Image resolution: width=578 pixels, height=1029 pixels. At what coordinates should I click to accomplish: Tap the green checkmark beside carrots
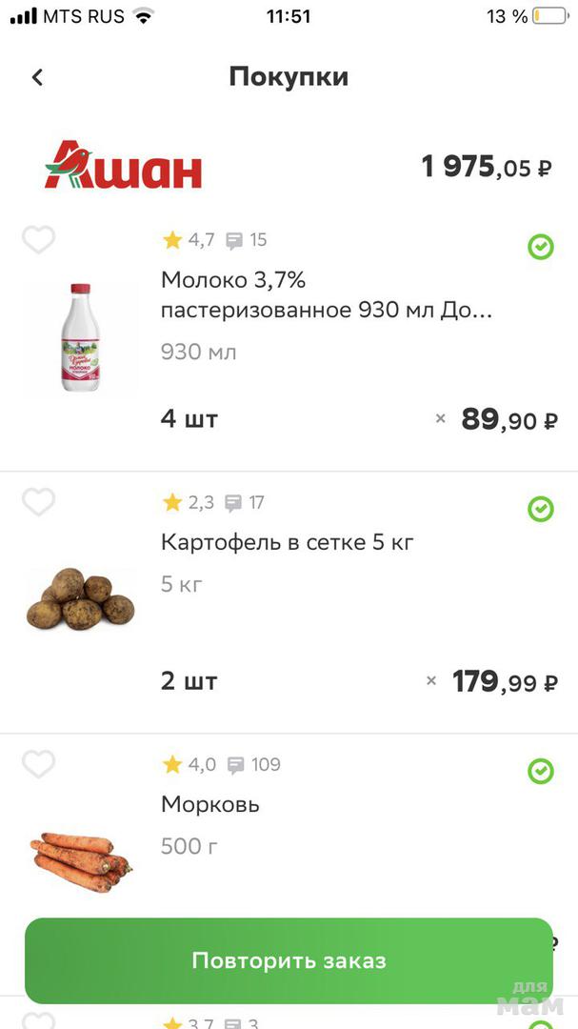click(541, 772)
